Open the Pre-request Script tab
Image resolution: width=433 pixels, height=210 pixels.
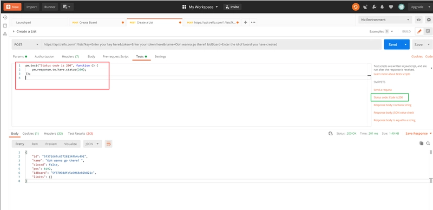pos(115,56)
